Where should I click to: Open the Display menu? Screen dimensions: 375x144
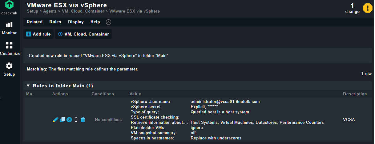pyautogui.click(x=76, y=22)
